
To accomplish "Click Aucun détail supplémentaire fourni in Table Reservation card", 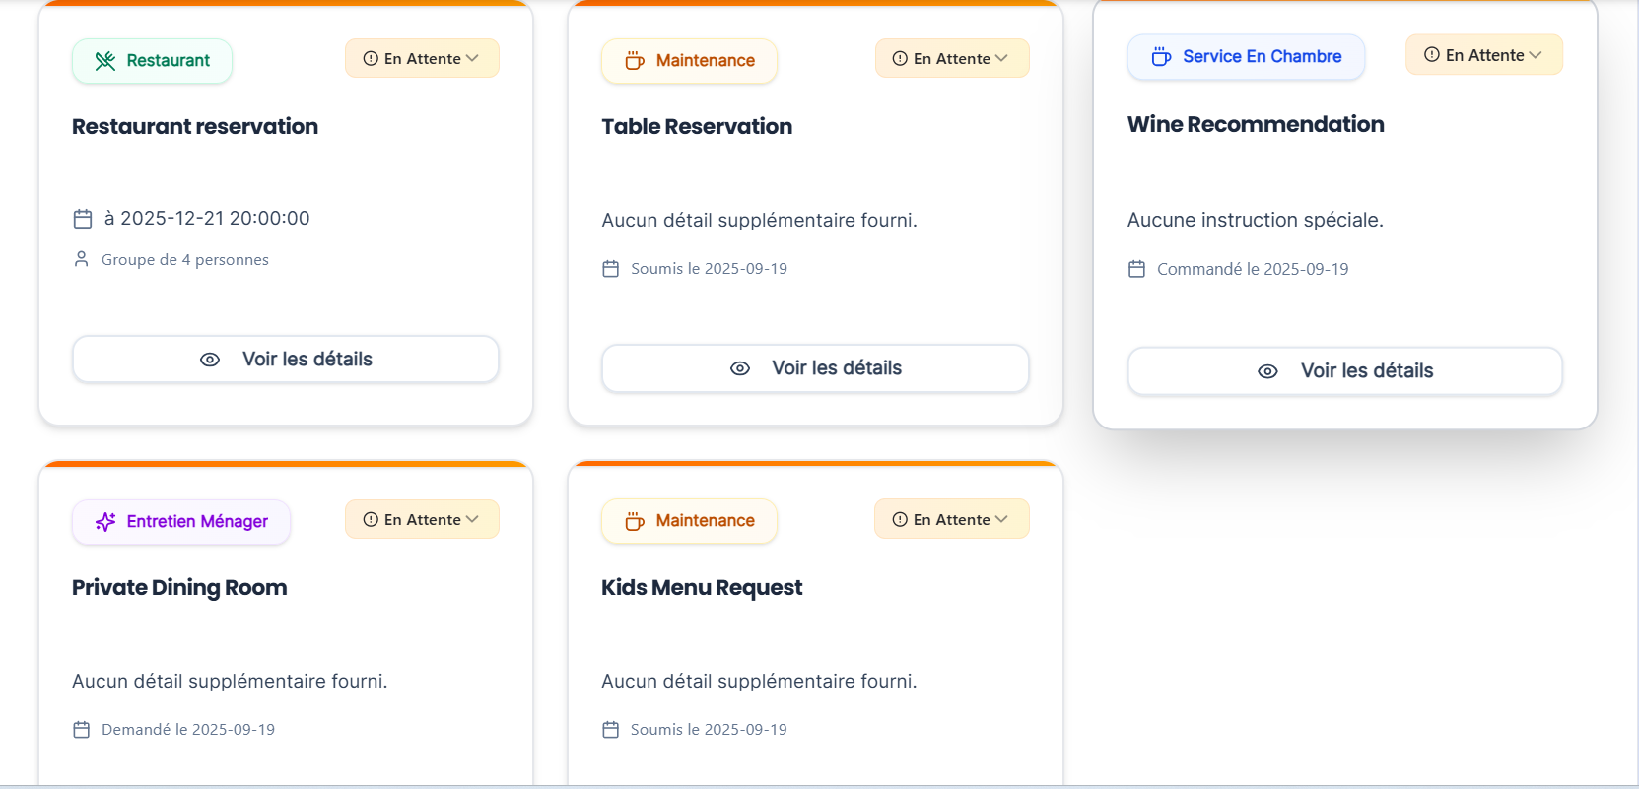I will click(760, 221).
